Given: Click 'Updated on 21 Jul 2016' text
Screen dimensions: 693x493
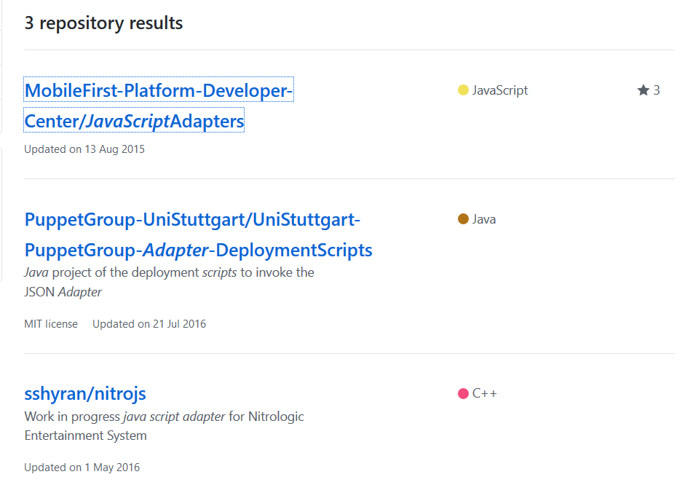Looking at the screenshot, I should (149, 323).
